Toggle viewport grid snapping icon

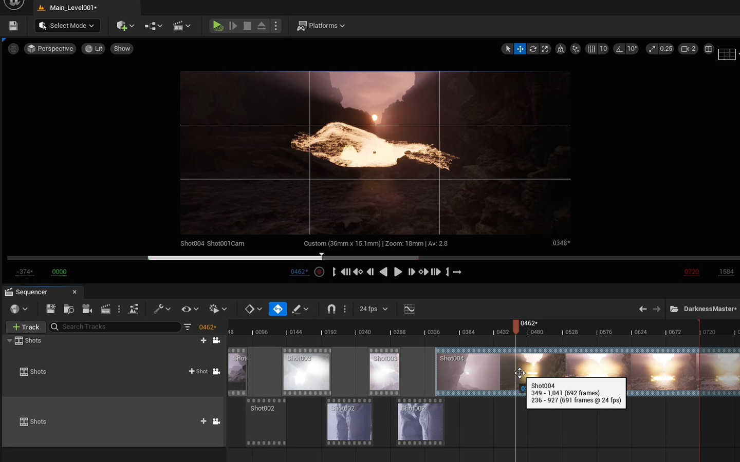(591, 49)
